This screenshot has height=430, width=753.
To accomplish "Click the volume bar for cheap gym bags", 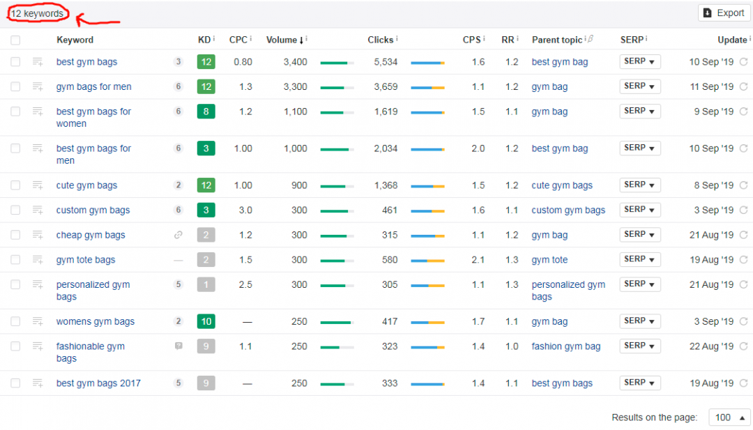I will 337,236.
